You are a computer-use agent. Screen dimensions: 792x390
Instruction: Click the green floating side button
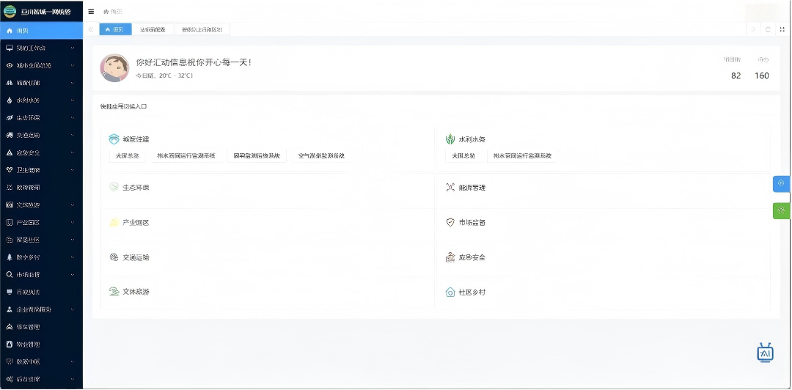click(x=781, y=210)
